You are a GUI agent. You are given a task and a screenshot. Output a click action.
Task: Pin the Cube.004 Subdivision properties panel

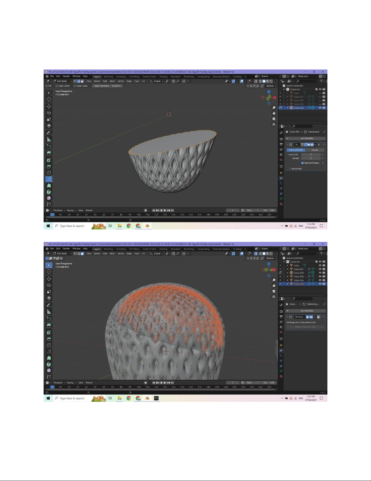(x=324, y=132)
